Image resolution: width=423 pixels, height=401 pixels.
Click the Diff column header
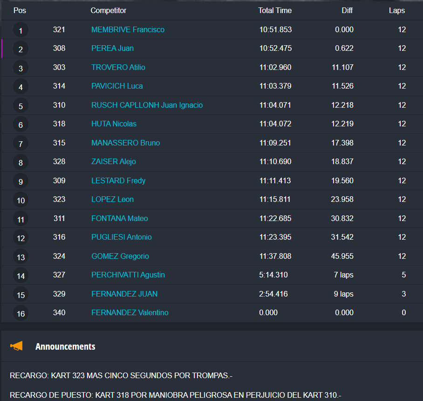[x=347, y=10]
